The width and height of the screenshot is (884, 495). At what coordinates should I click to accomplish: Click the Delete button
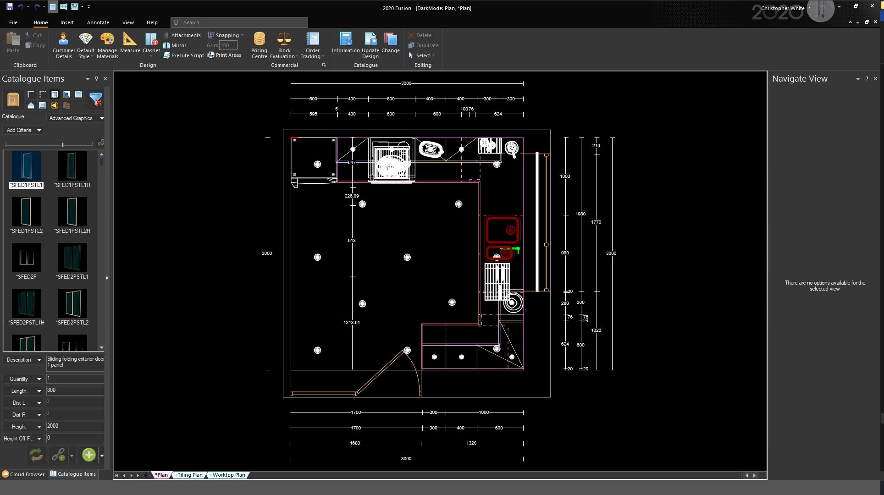pos(420,35)
